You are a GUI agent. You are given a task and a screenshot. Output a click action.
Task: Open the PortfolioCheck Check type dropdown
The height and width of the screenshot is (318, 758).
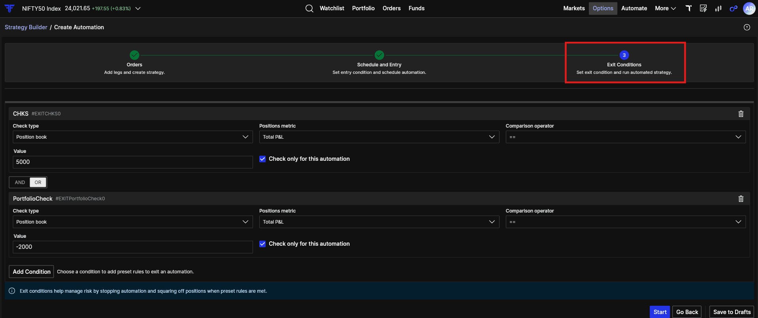pyautogui.click(x=133, y=222)
